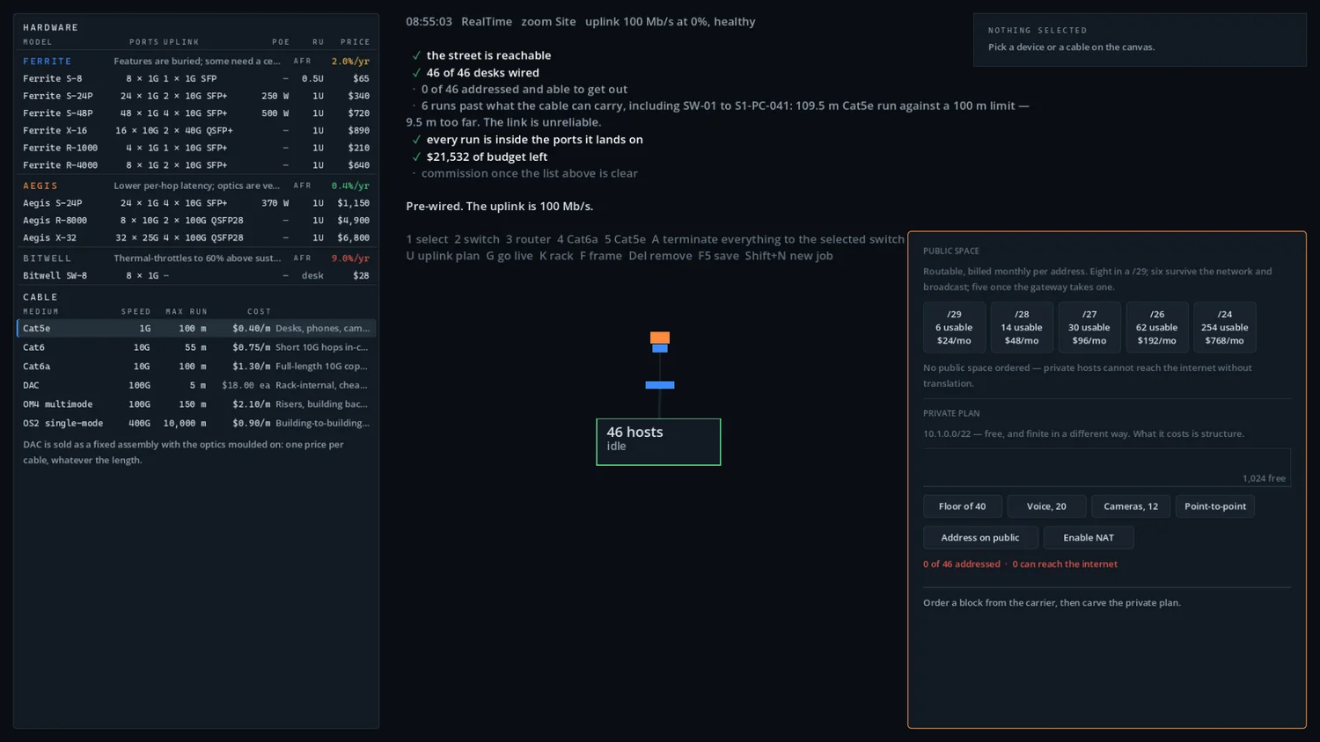Pick the Ferrite S-24P switch
Screen dimensions: 1320x742
coord(196,96)
